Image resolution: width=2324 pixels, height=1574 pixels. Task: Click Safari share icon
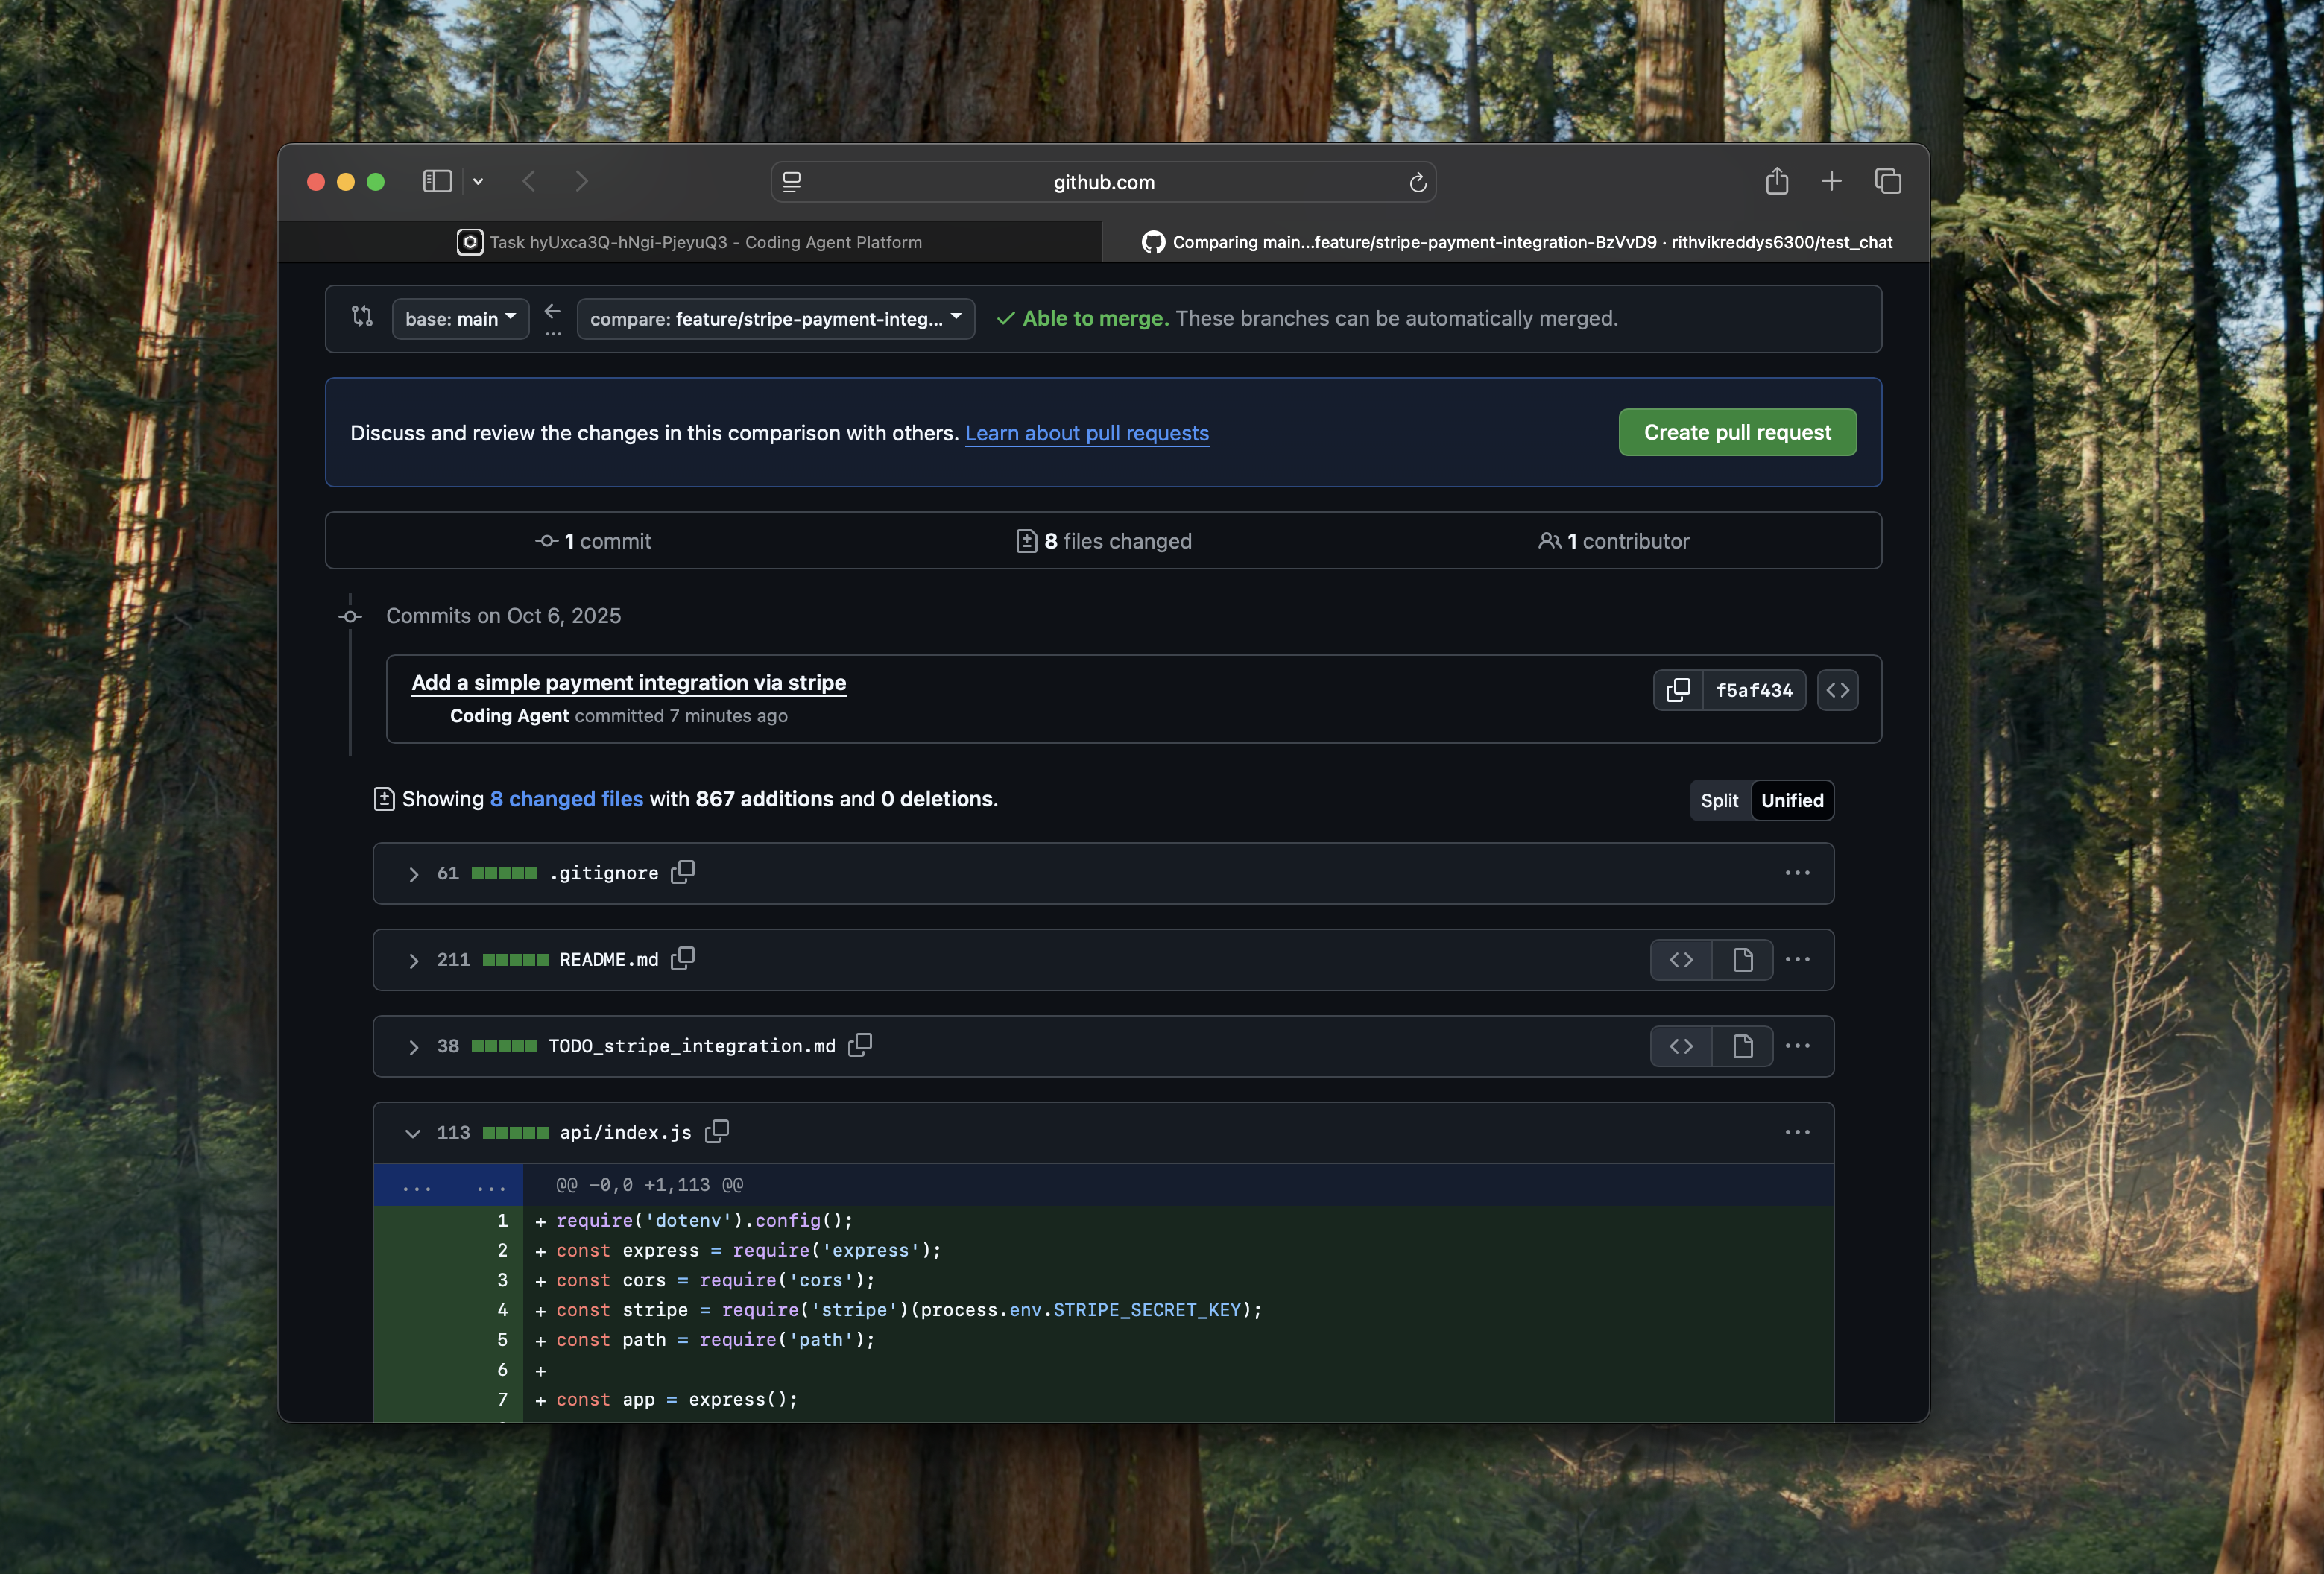pos(1776,182)
